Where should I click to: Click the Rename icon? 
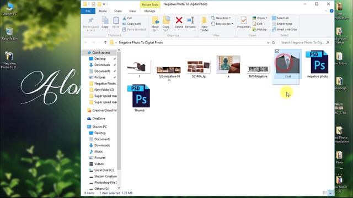190,20
